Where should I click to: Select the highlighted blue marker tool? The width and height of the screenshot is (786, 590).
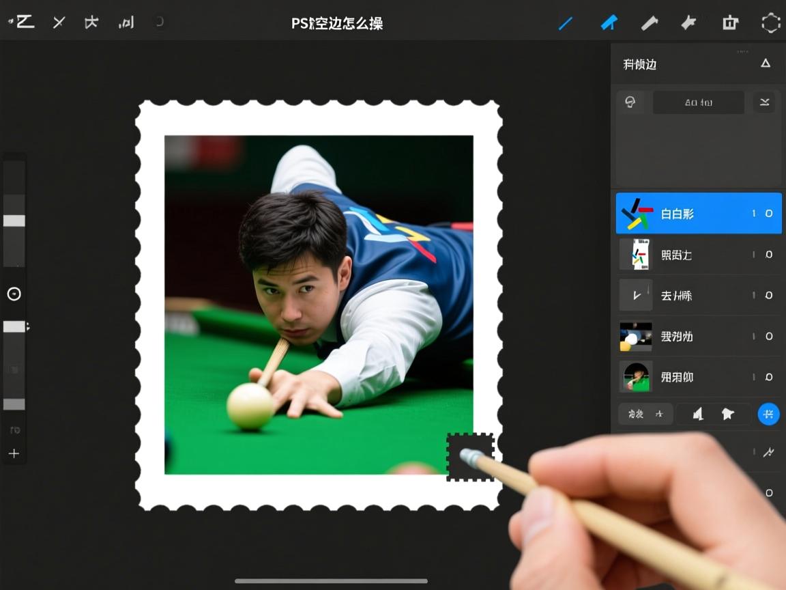click(608, 23)
